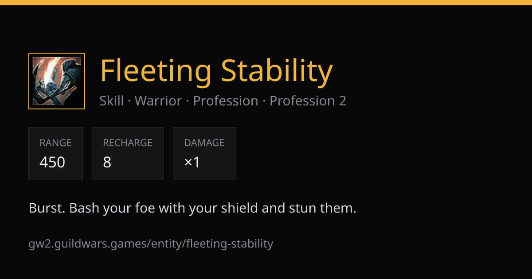Click the Fleeting Stability skill icon
The width and height of the screenshot is (532, 279).
[57, 81]
